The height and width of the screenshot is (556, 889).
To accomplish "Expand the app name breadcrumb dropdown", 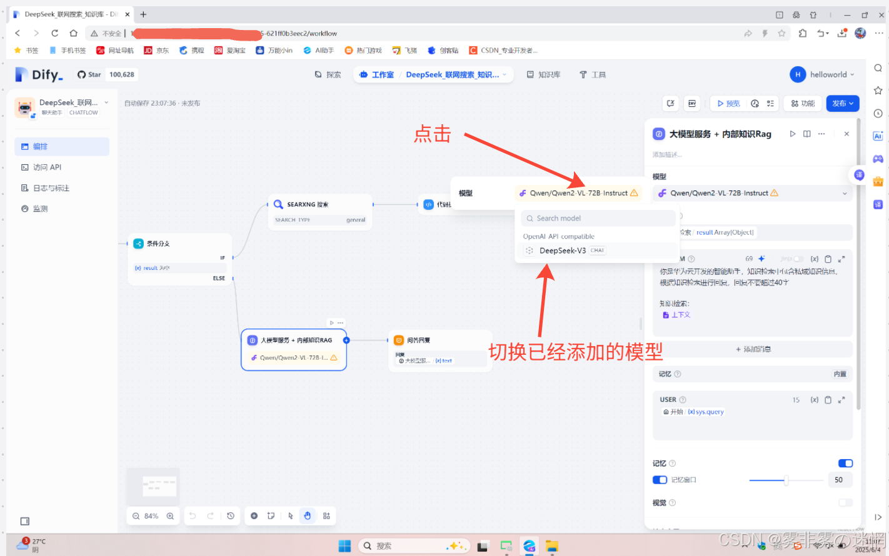I will (505, 74).
